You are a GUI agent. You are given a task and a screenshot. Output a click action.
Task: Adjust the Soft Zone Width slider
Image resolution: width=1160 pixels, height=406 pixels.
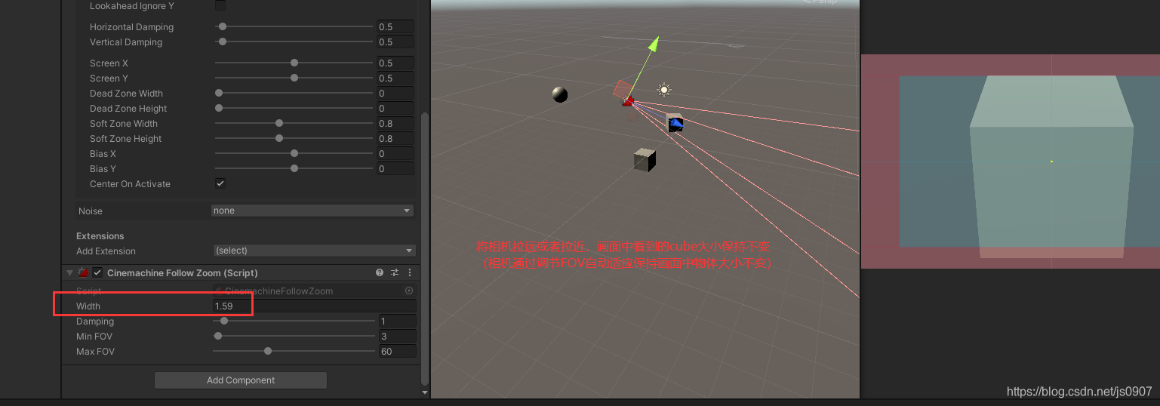[x=294, y=123]
